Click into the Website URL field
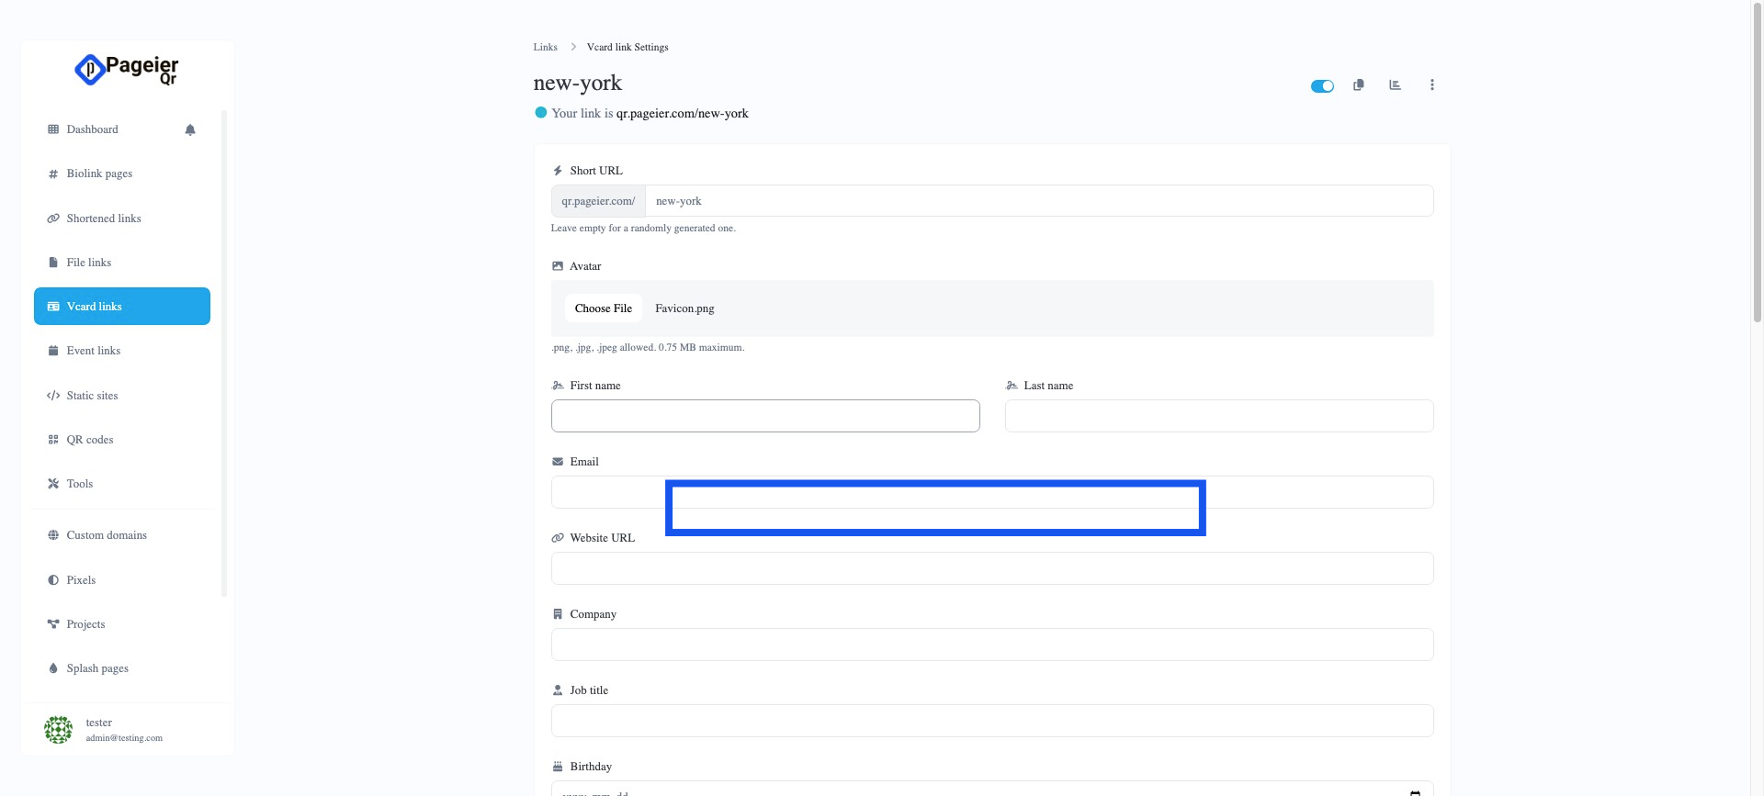Image resolution: width=1764 pixels, height=796 pixels. (x=991, y=568)
